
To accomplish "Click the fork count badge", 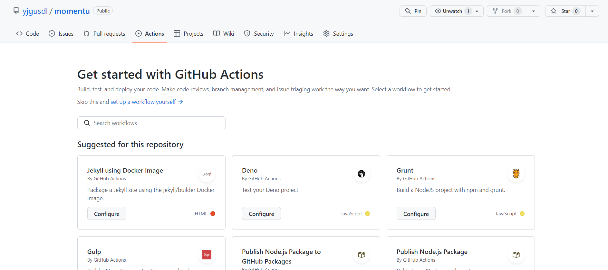I will (x=518, y=11).
